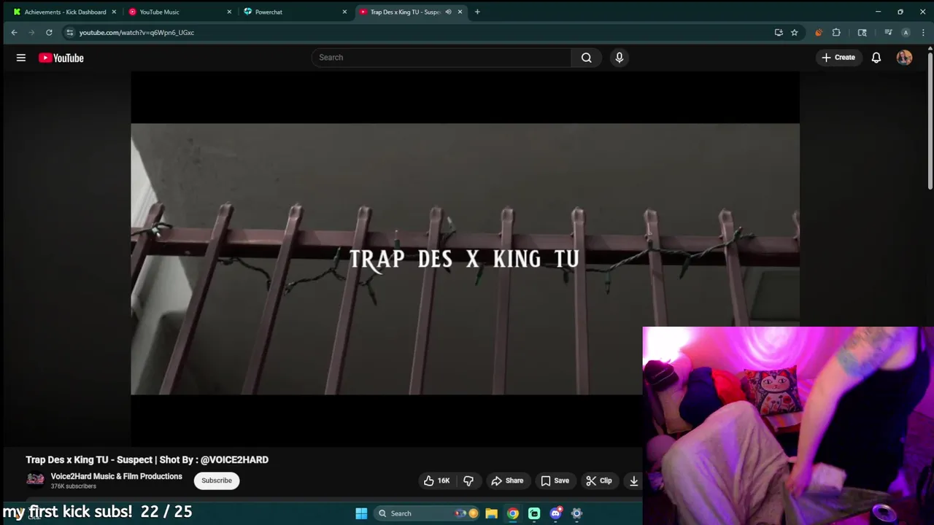Close the Kick Dashboard tab
Screen dimensions: 934x525
pos(114,12)
